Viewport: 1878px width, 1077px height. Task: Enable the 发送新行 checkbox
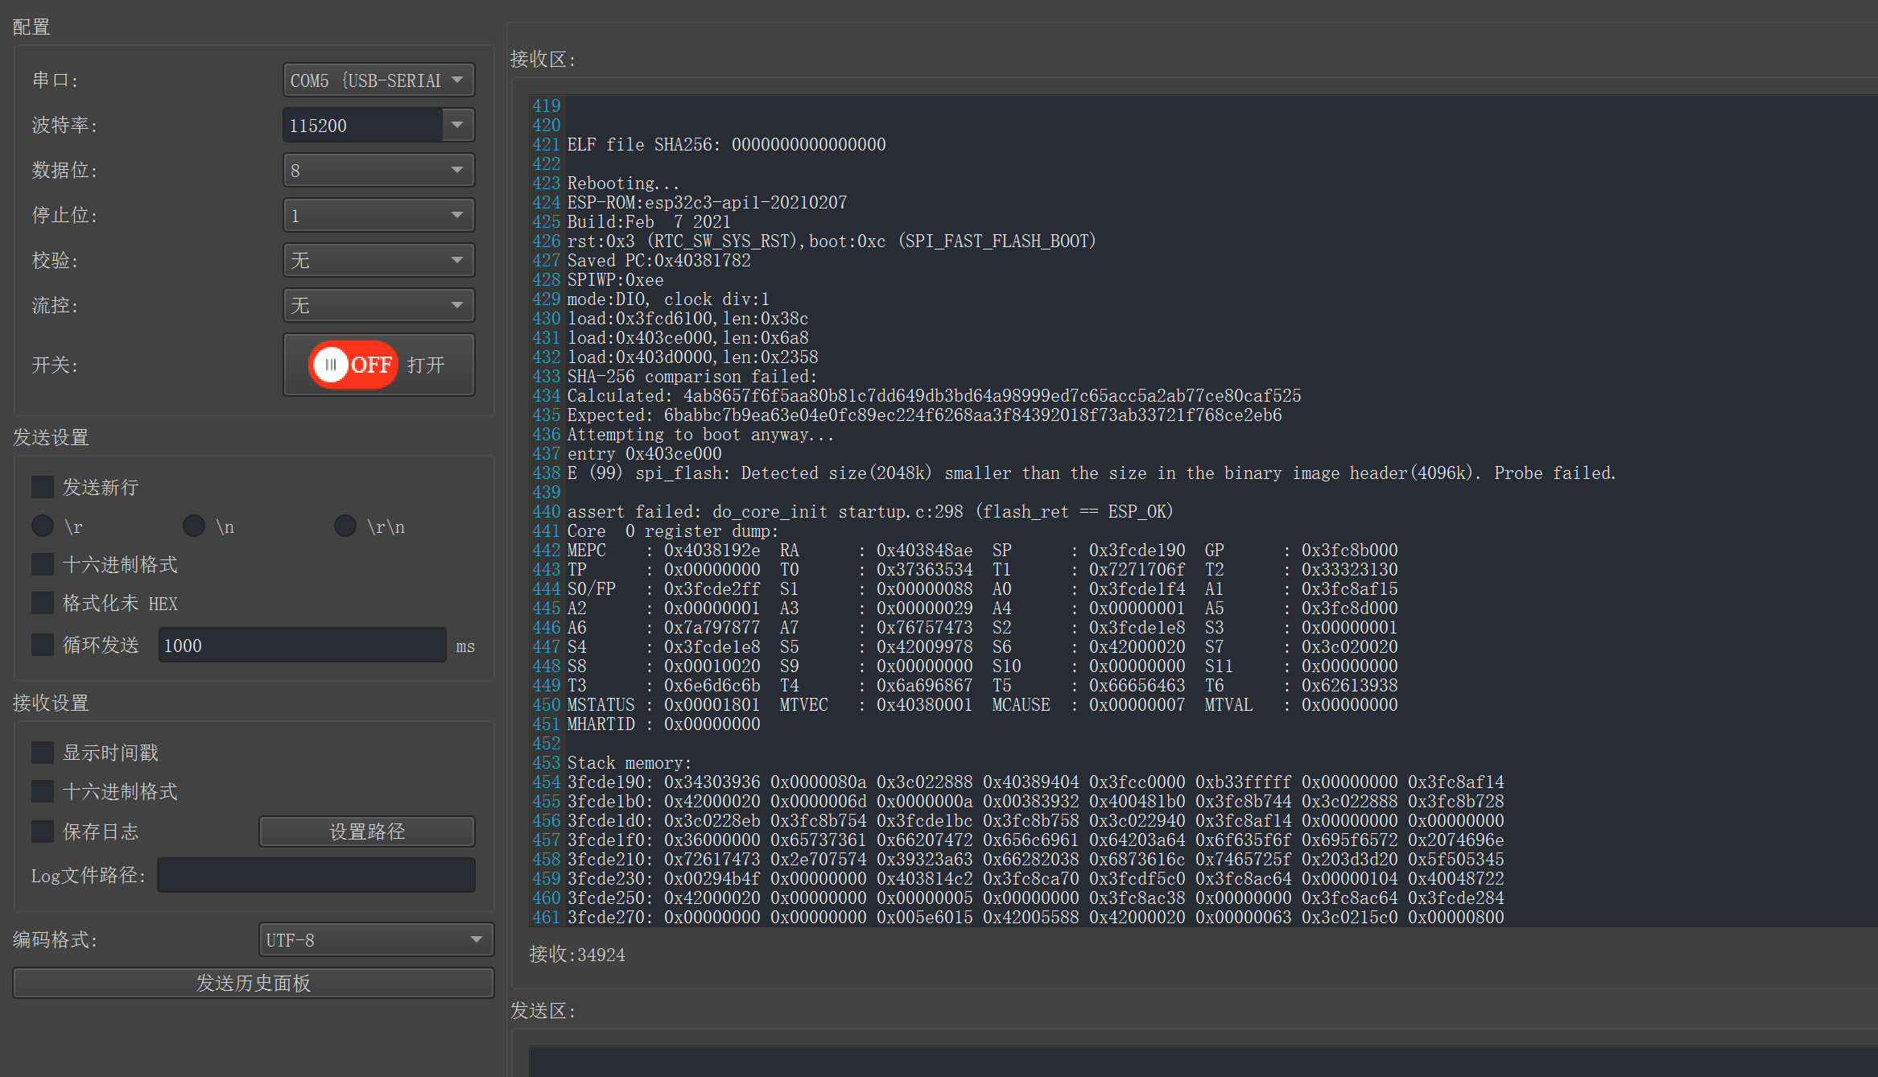43,486
